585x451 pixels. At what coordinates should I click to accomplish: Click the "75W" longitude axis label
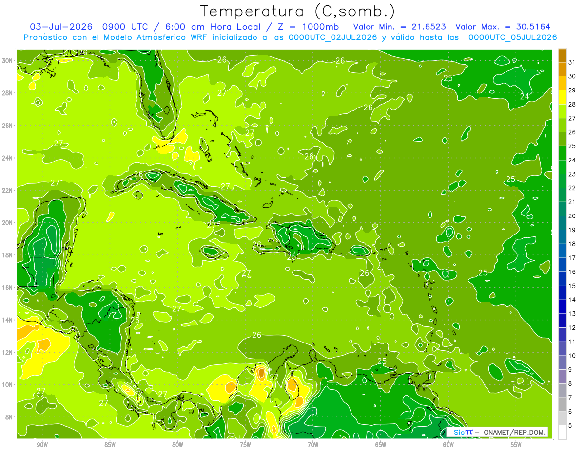(x=245, y=445)
